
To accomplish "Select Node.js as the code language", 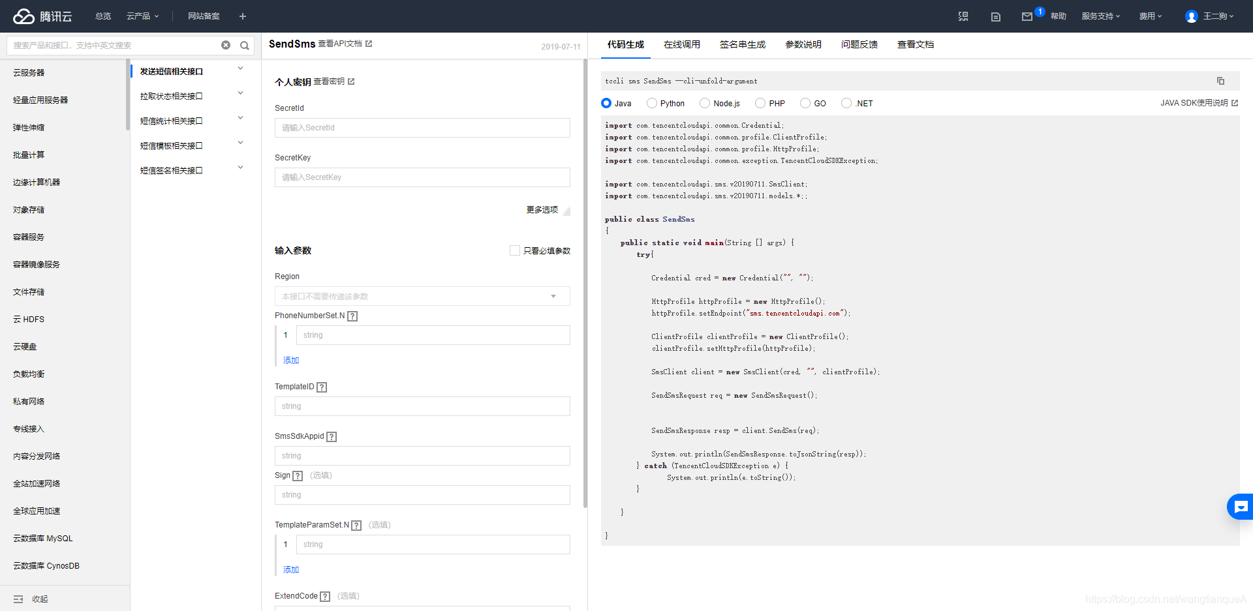I will tap(705, 103).
